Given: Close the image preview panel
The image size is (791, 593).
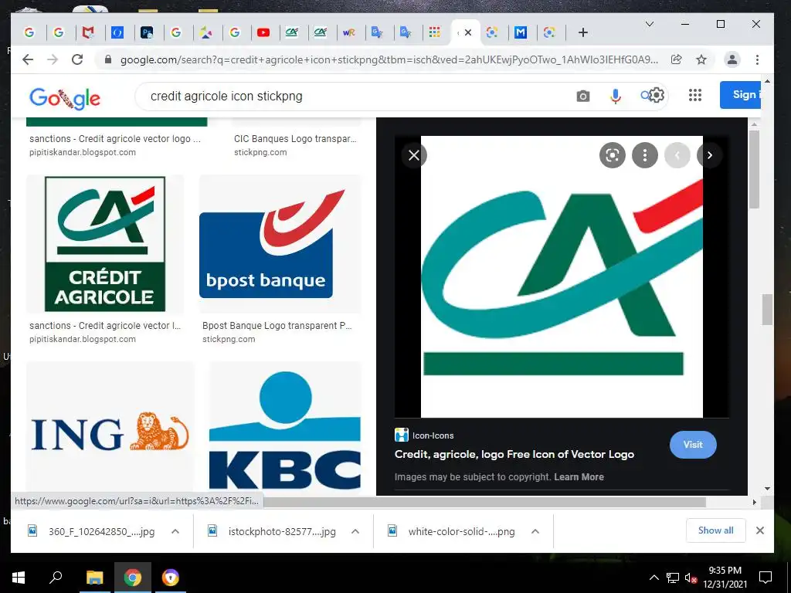Looking at the screenshot, I should click(414, 155).
